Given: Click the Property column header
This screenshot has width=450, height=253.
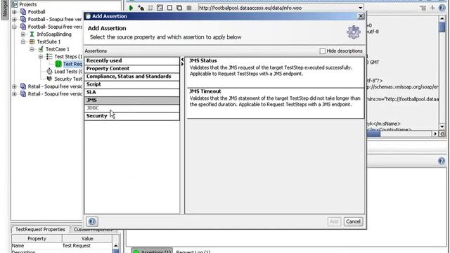Looking at the screenshot, I should [37, 238].
